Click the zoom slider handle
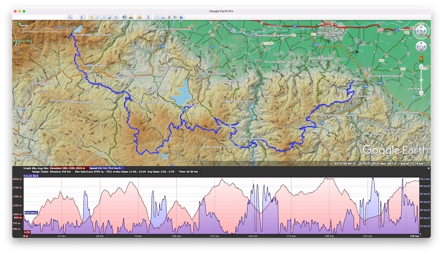The width and height of the screenshot is (443, 254). point(421,80)
